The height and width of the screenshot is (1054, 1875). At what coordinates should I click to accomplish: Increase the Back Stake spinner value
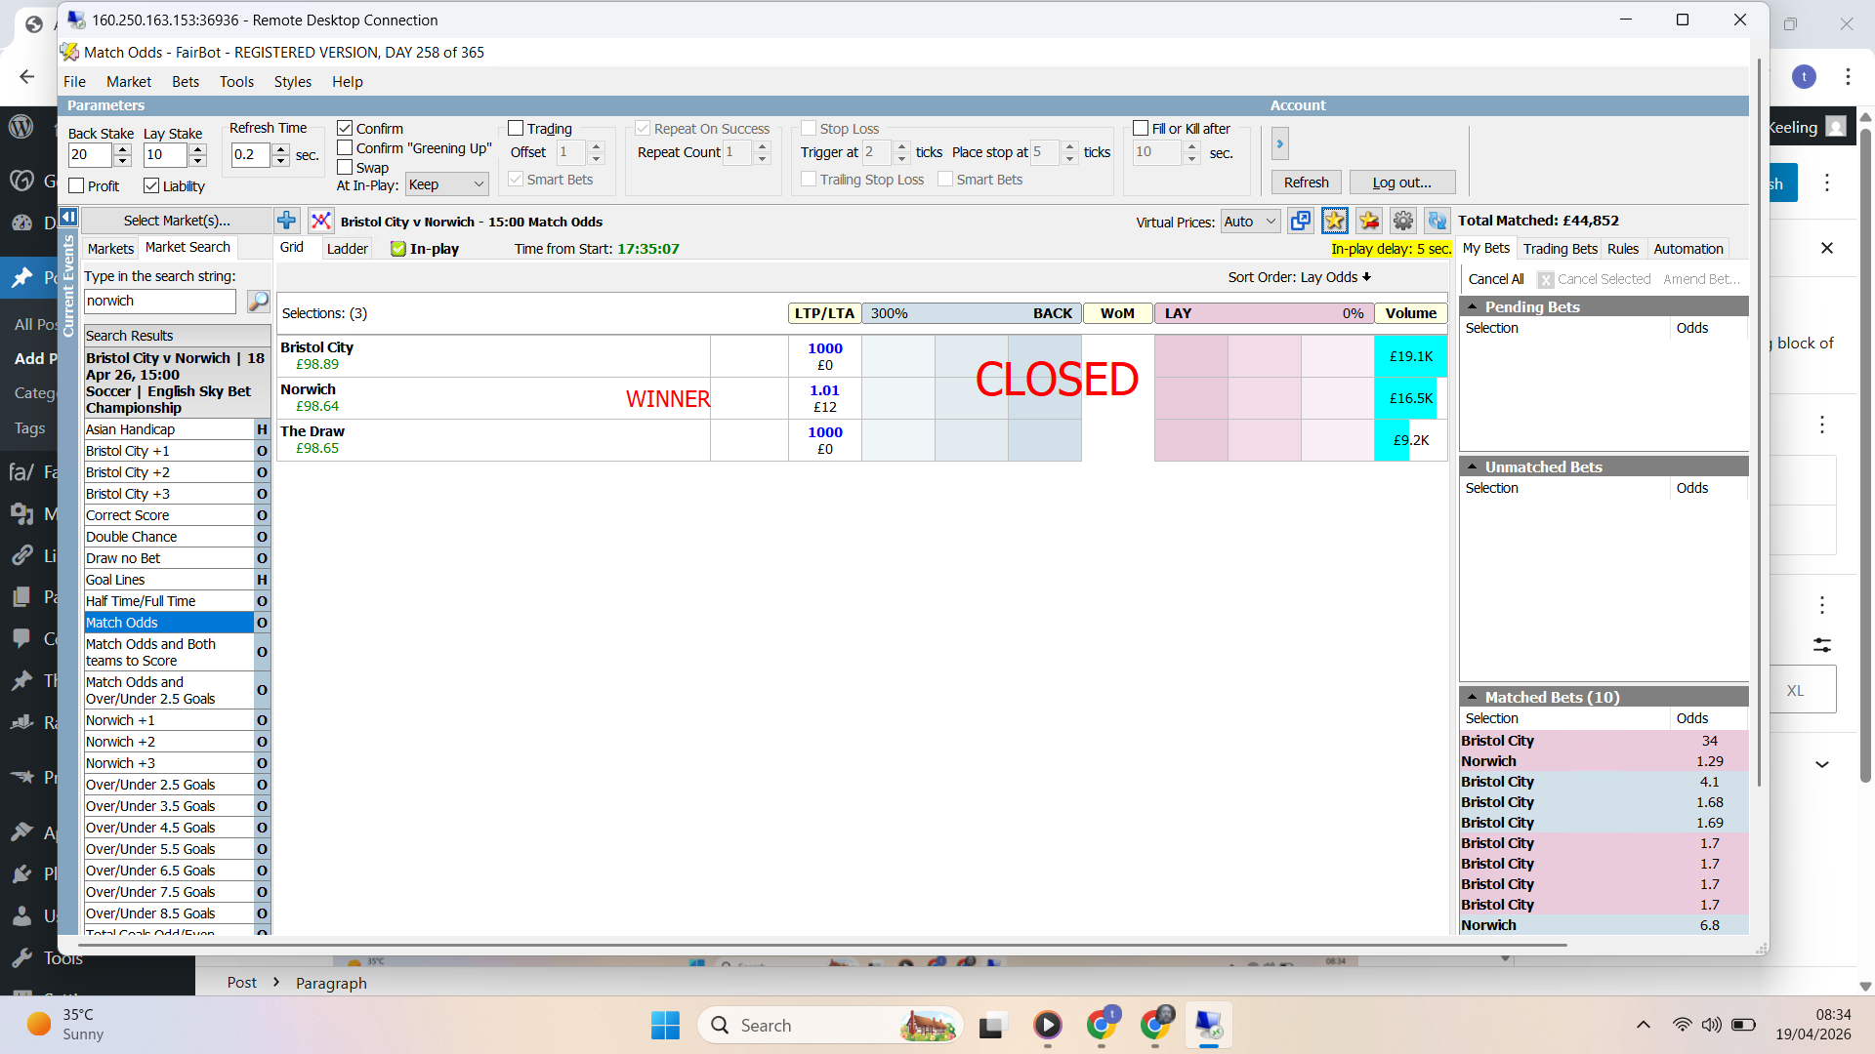(x=122, y=149)
